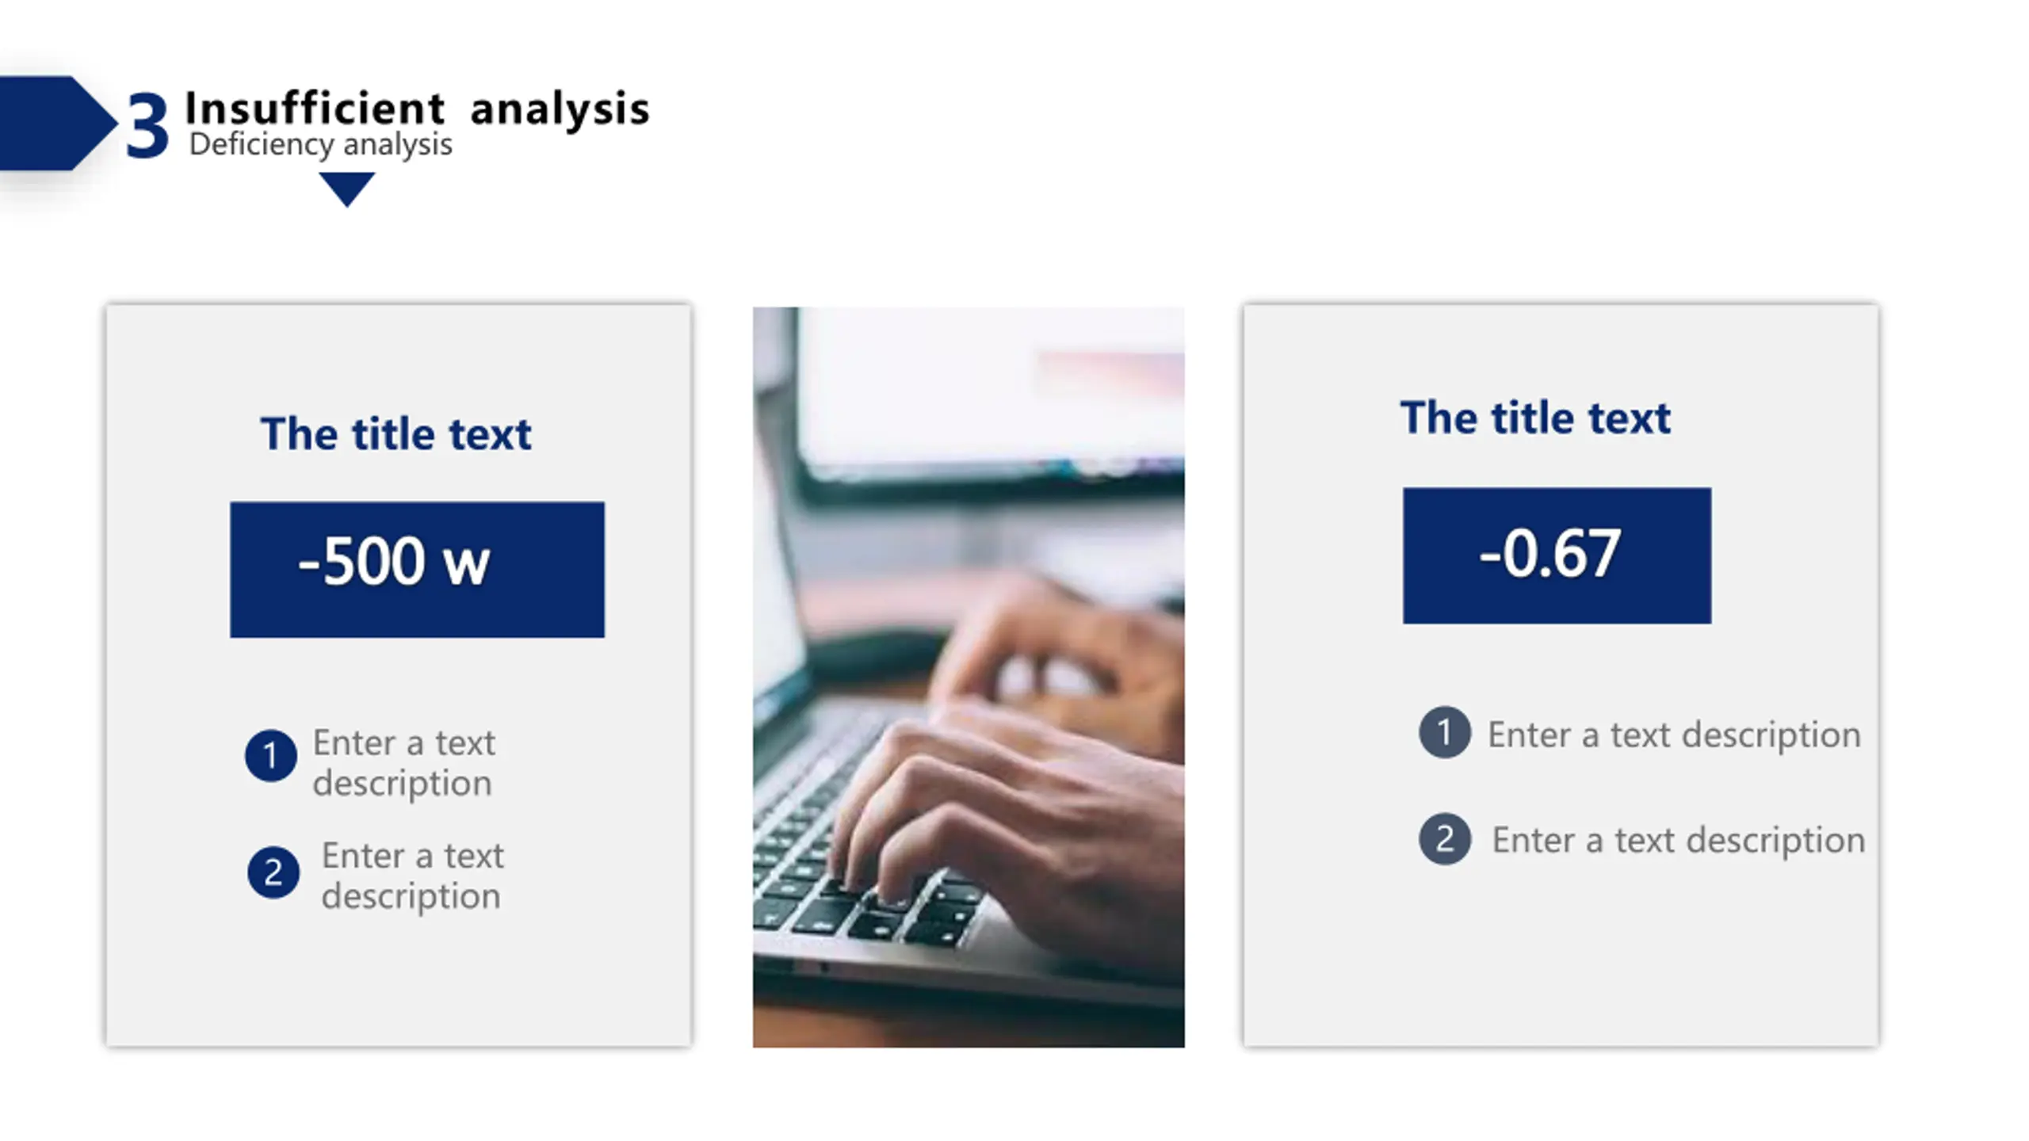Click the blue downward triangle under the subtitle
The height and width of the screenshot is (1141, 2029).
(346, 187)
